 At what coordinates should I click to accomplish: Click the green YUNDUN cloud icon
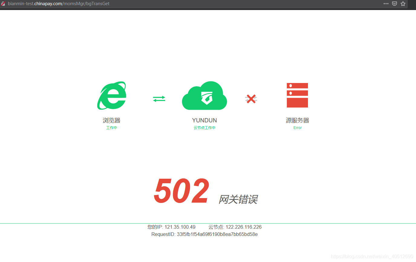pyautogui.click(x=205, y=95)
